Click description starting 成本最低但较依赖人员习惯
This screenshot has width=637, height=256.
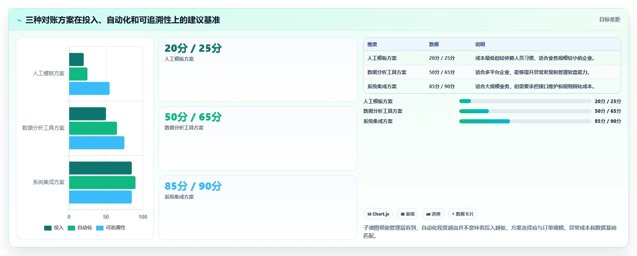(x=536, y=58)
